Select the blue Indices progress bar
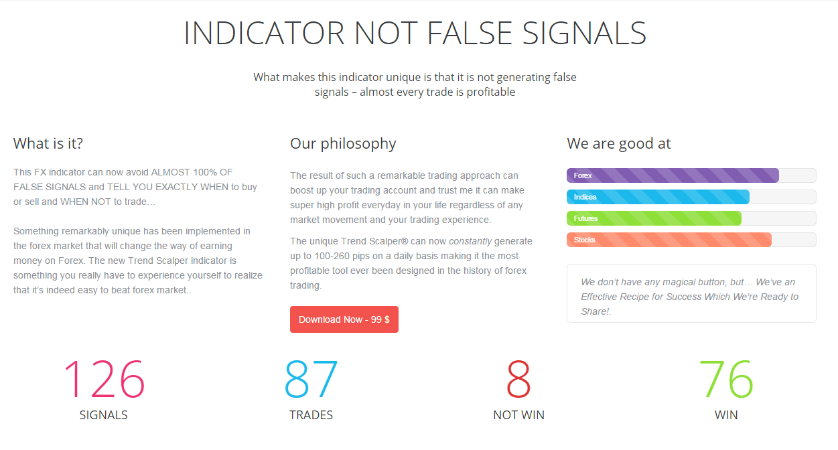 pos(691,197)
